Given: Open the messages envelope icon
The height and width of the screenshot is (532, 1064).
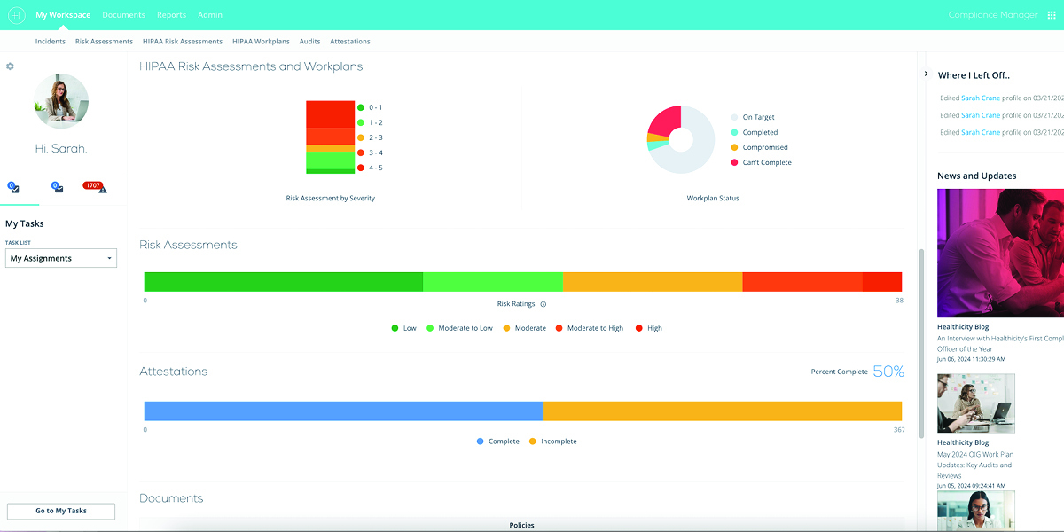Looking at the screenshot, I should 57,188.
